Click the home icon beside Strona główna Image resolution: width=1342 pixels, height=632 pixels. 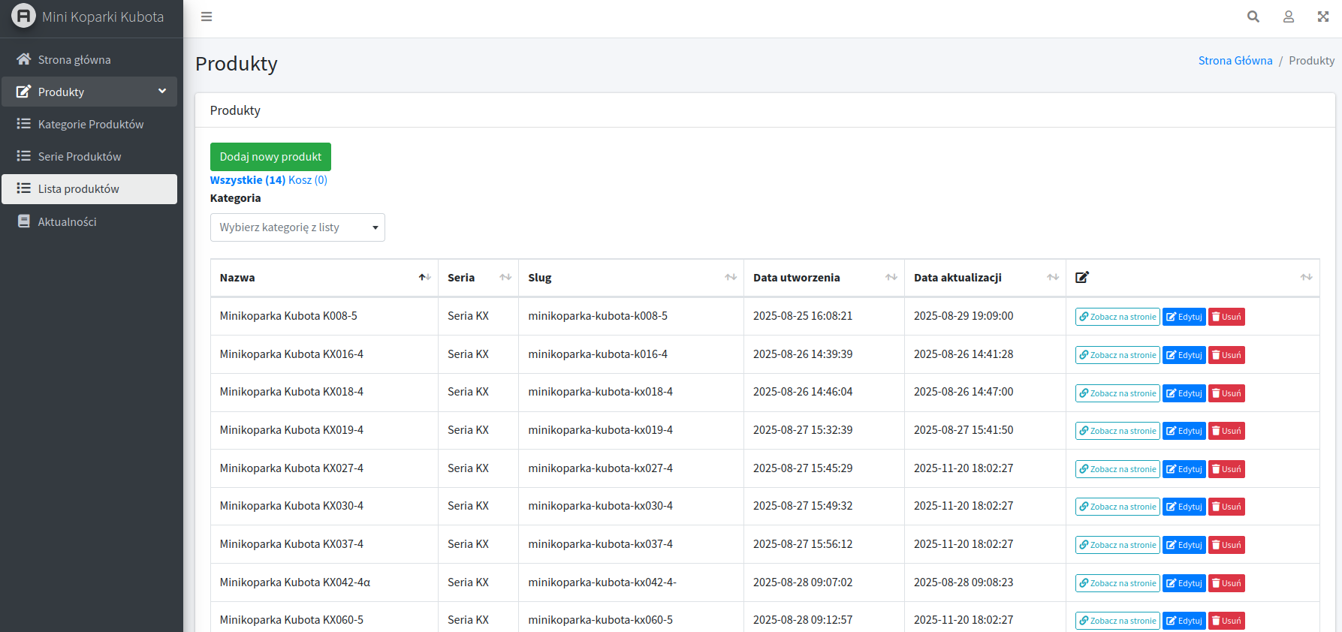pyautogui.click(x=24, y=59)
